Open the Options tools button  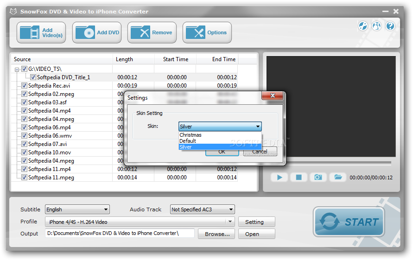pos(207,32)
